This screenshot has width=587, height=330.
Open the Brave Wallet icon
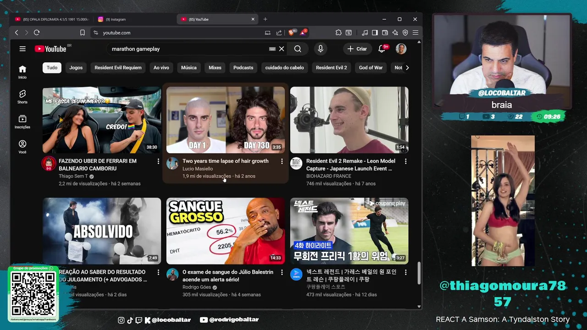pos(385,33)
